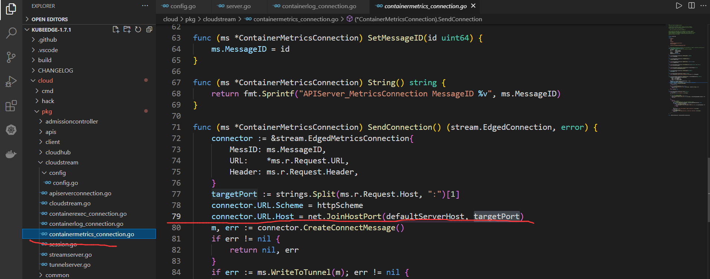
Task: Expand the cloudhub folder
Action: [89, 152]
